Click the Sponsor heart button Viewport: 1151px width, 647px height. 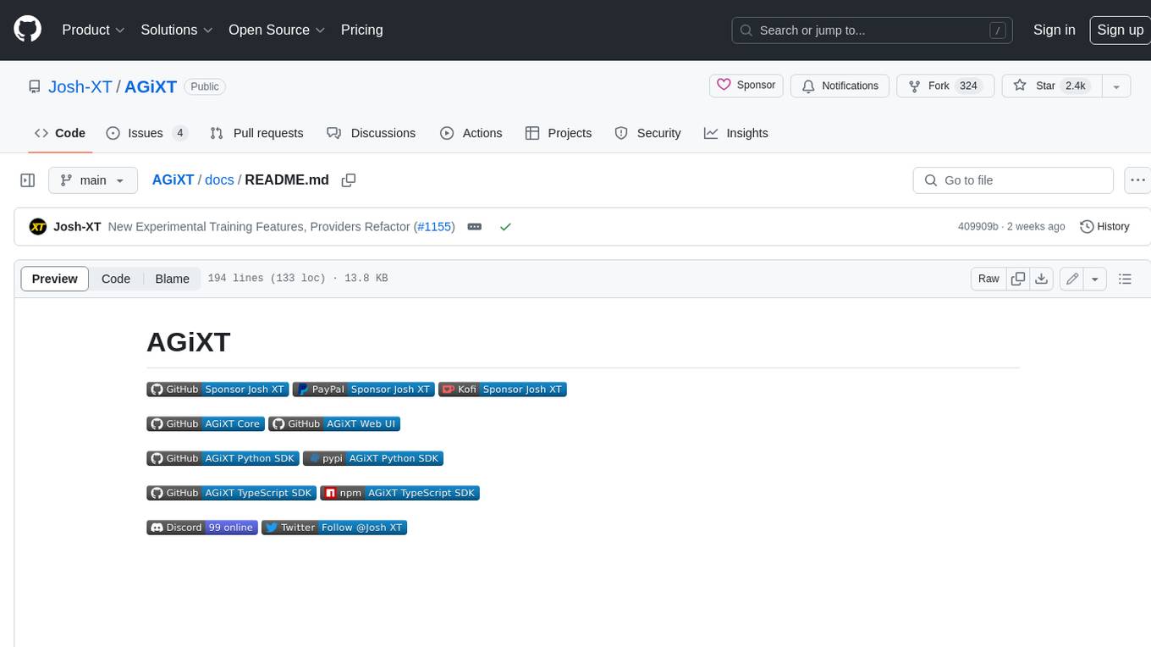pos(746,86)
